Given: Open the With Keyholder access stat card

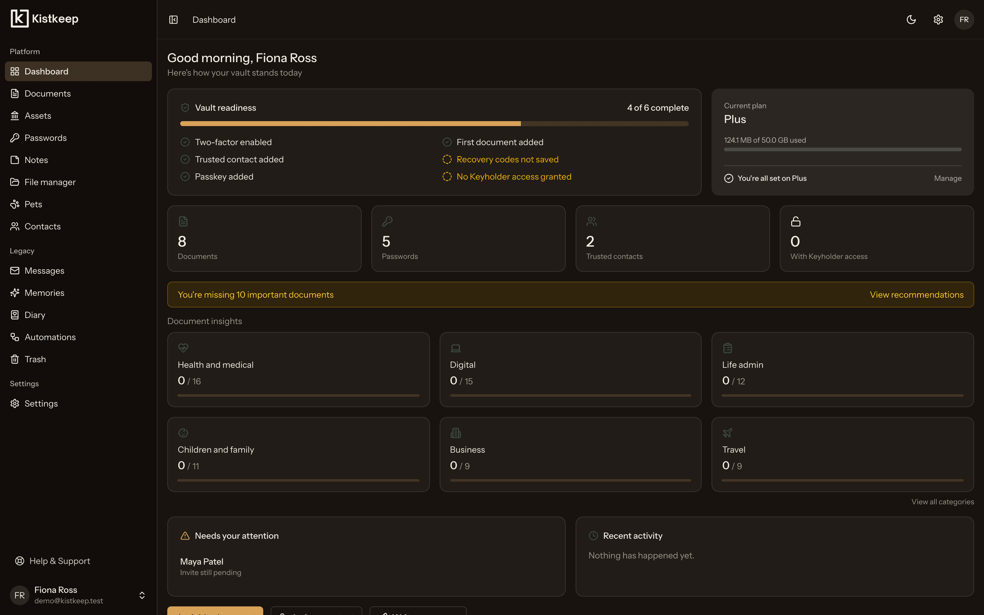Looking at the screenshot, I should [877, 239].
